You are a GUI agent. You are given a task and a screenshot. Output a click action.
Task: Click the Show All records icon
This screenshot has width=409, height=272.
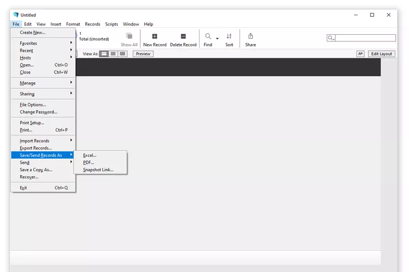click(129, 36)
